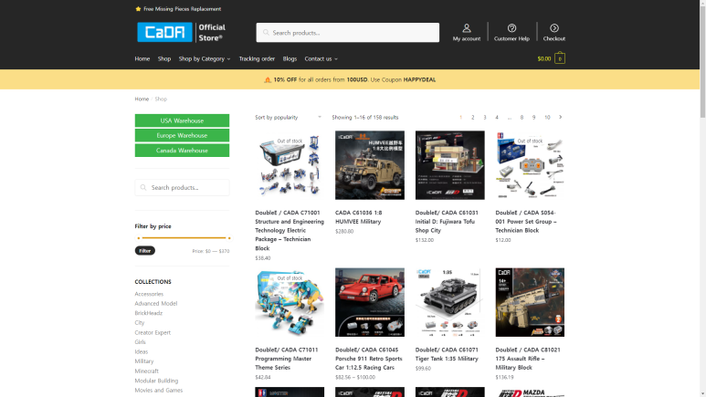Open Modular Building collection
Screen dimensions: 706x397
coord(156,381)
